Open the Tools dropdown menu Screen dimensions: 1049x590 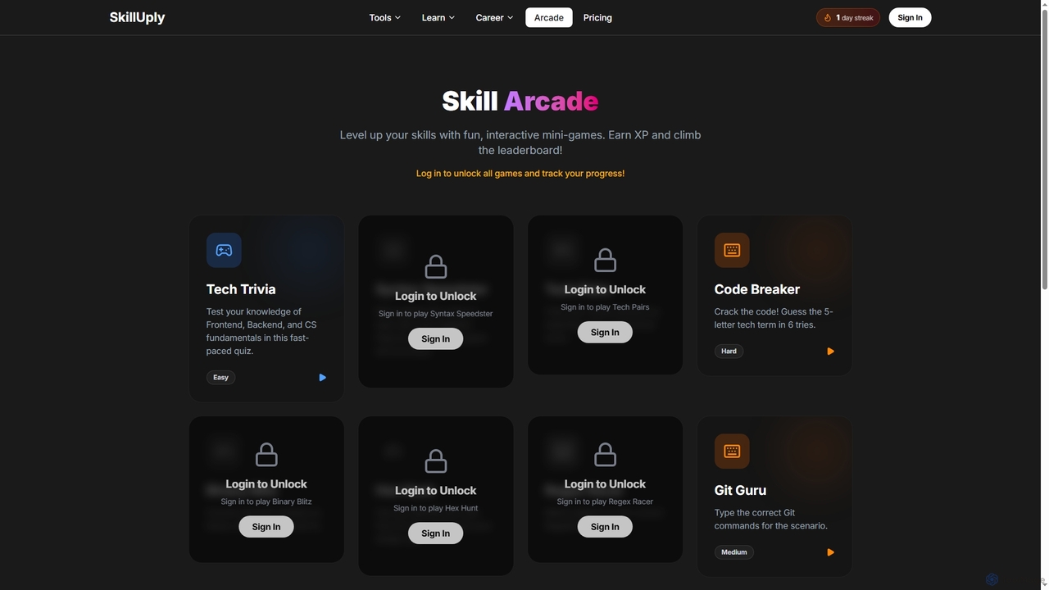point(384,17)
